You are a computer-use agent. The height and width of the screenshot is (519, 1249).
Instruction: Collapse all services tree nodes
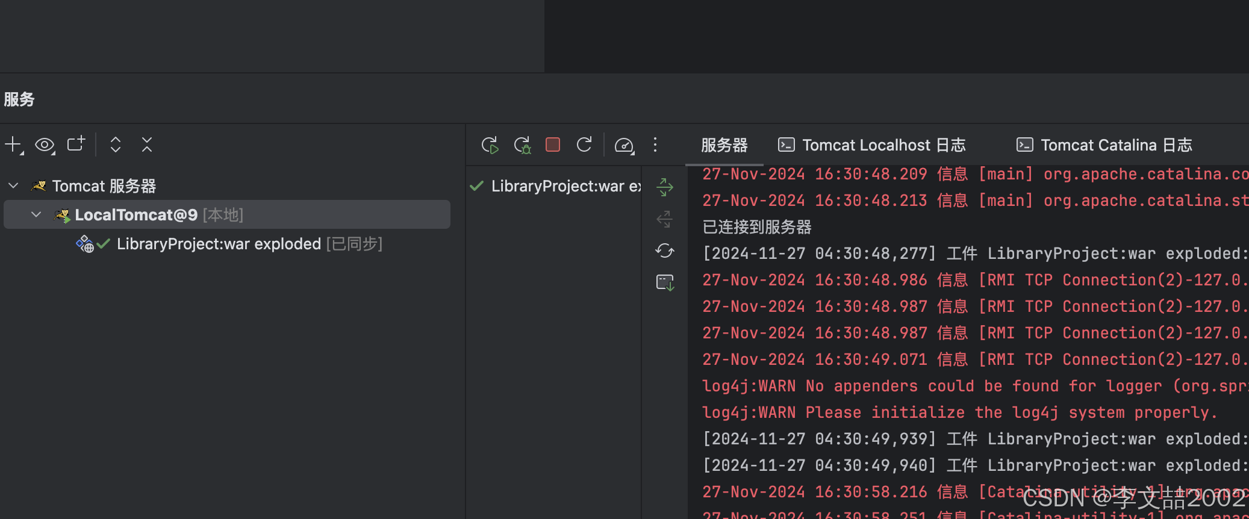[x=147, y=145]
